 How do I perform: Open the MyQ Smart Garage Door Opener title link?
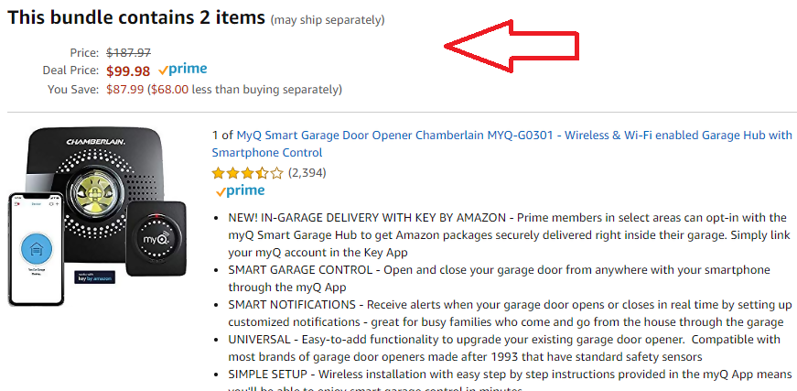[x=502, y=144]
